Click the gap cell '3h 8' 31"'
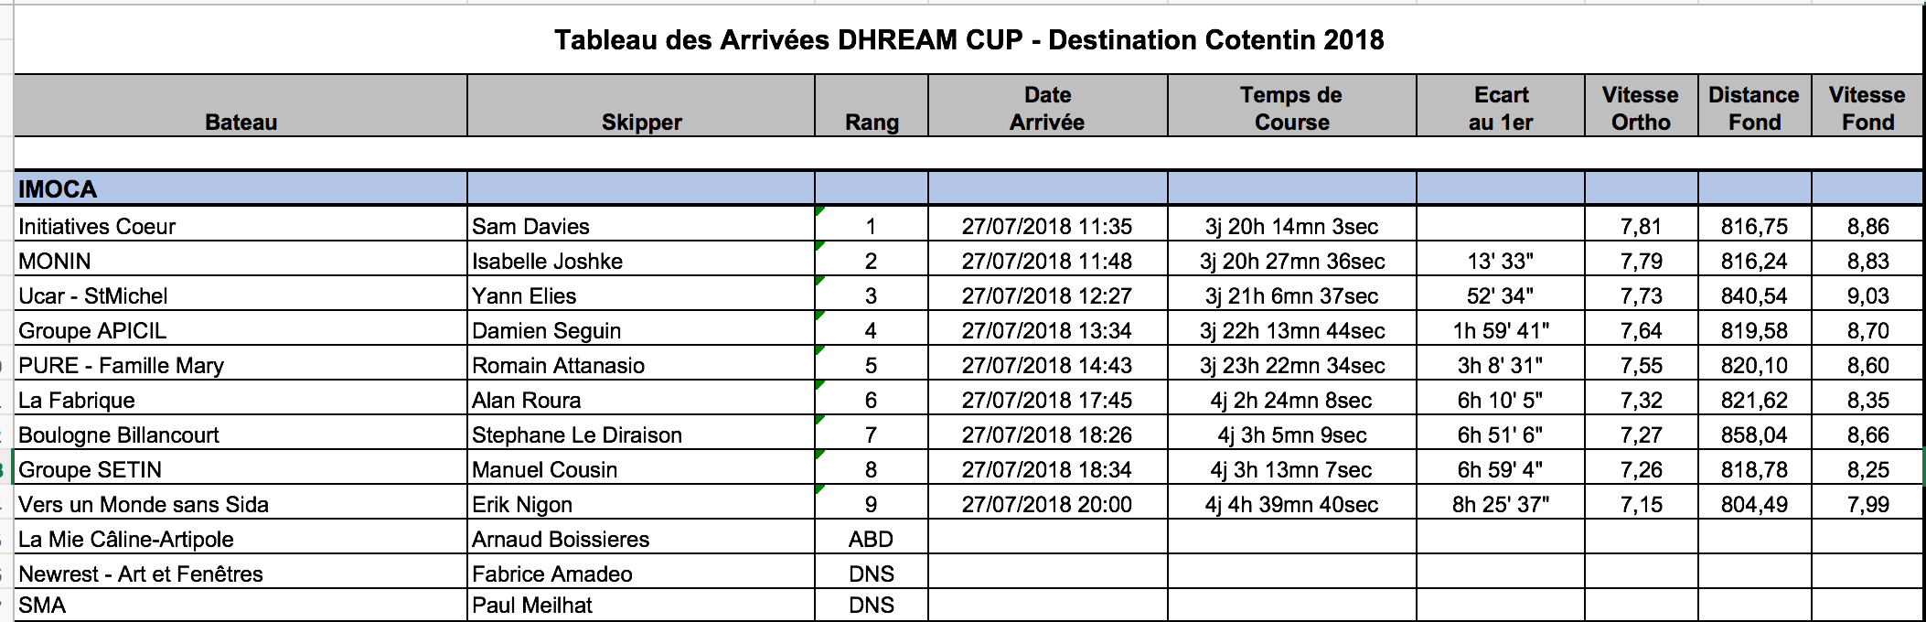Viewport: 1926px width, 622px height. 1500,365
